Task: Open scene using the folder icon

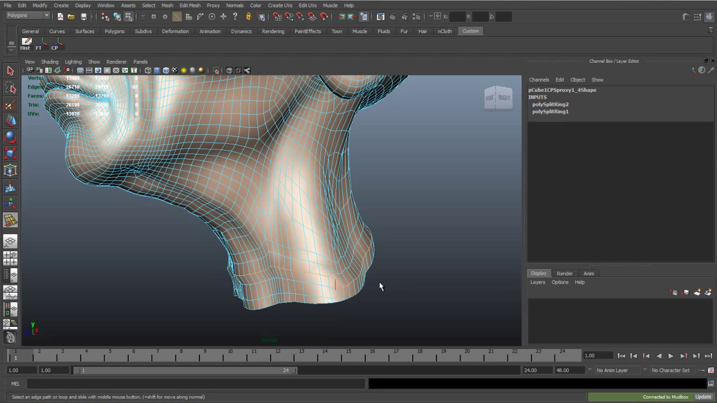Action: tap(71, 17)
